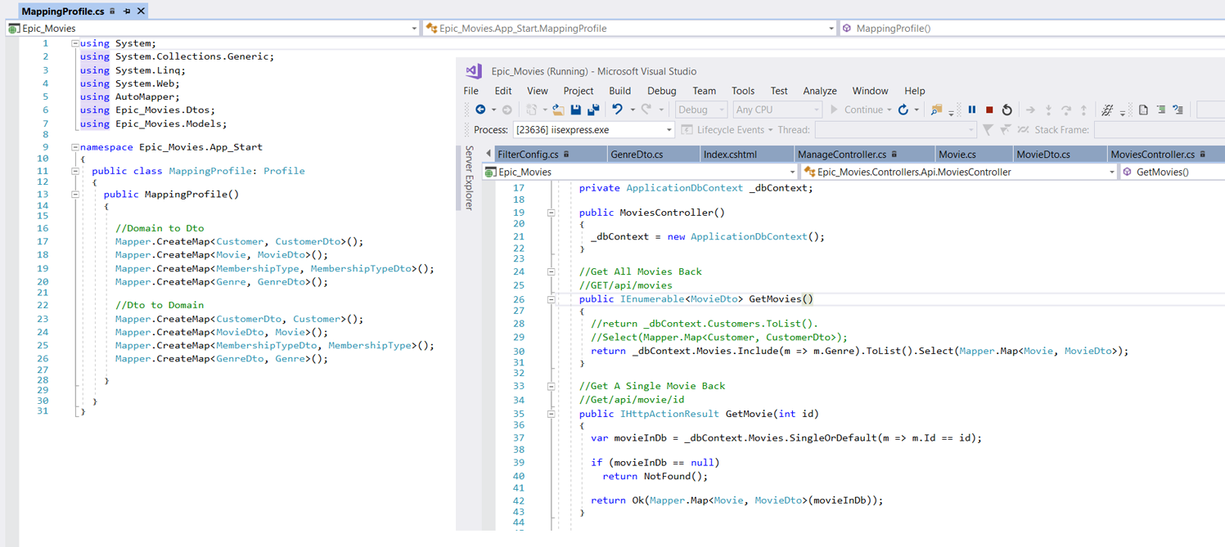Open the Team menu
1225x547 pixels.
(705, 91)
